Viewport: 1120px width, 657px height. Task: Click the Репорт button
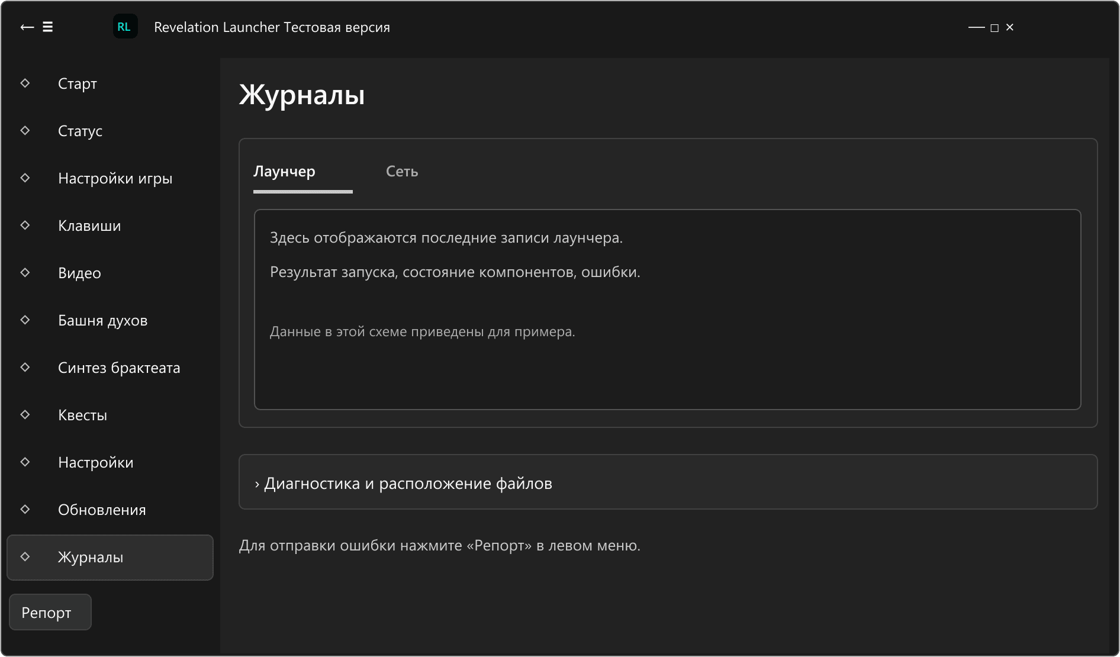point(50,612)
